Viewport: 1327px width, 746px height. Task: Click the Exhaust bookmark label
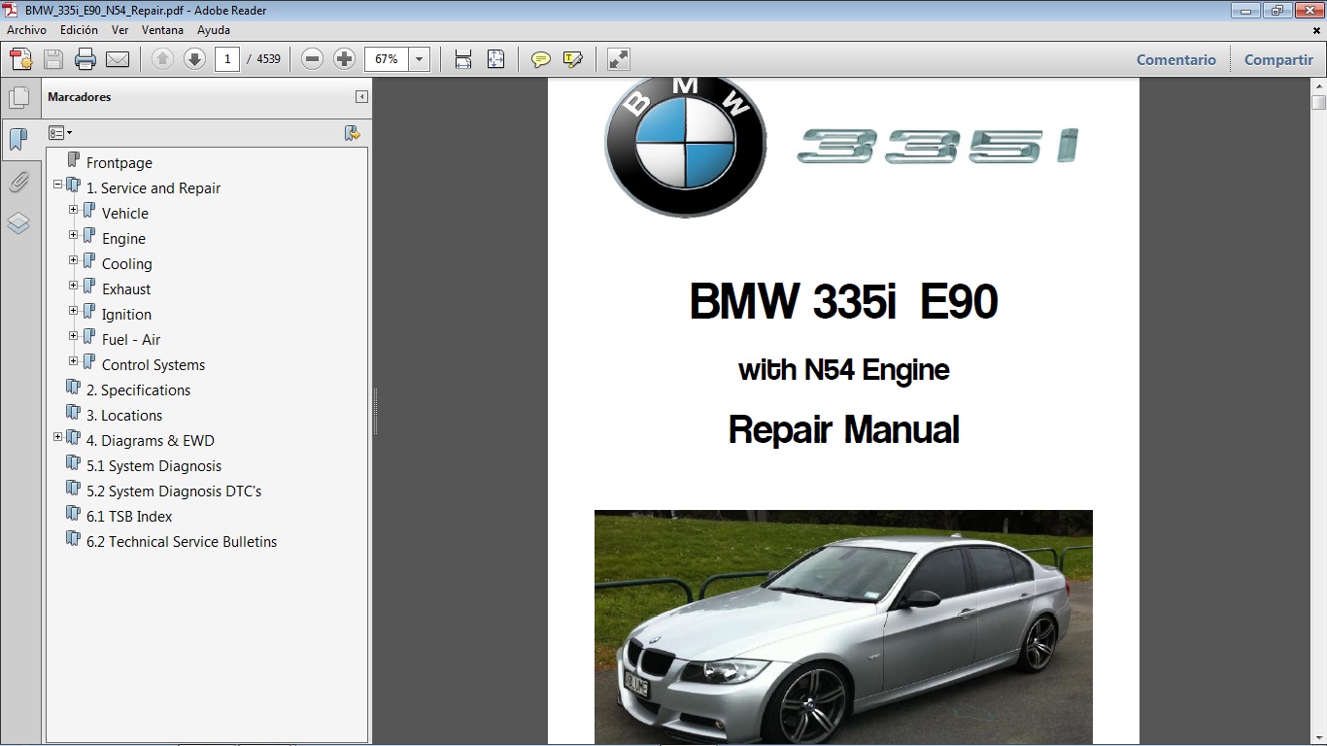(126, 289)
